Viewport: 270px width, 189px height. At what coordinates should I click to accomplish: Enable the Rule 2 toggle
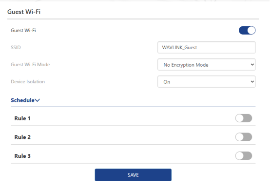(244, 137)
